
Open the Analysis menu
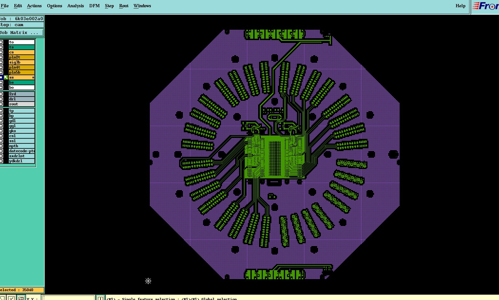click(76, 6)
